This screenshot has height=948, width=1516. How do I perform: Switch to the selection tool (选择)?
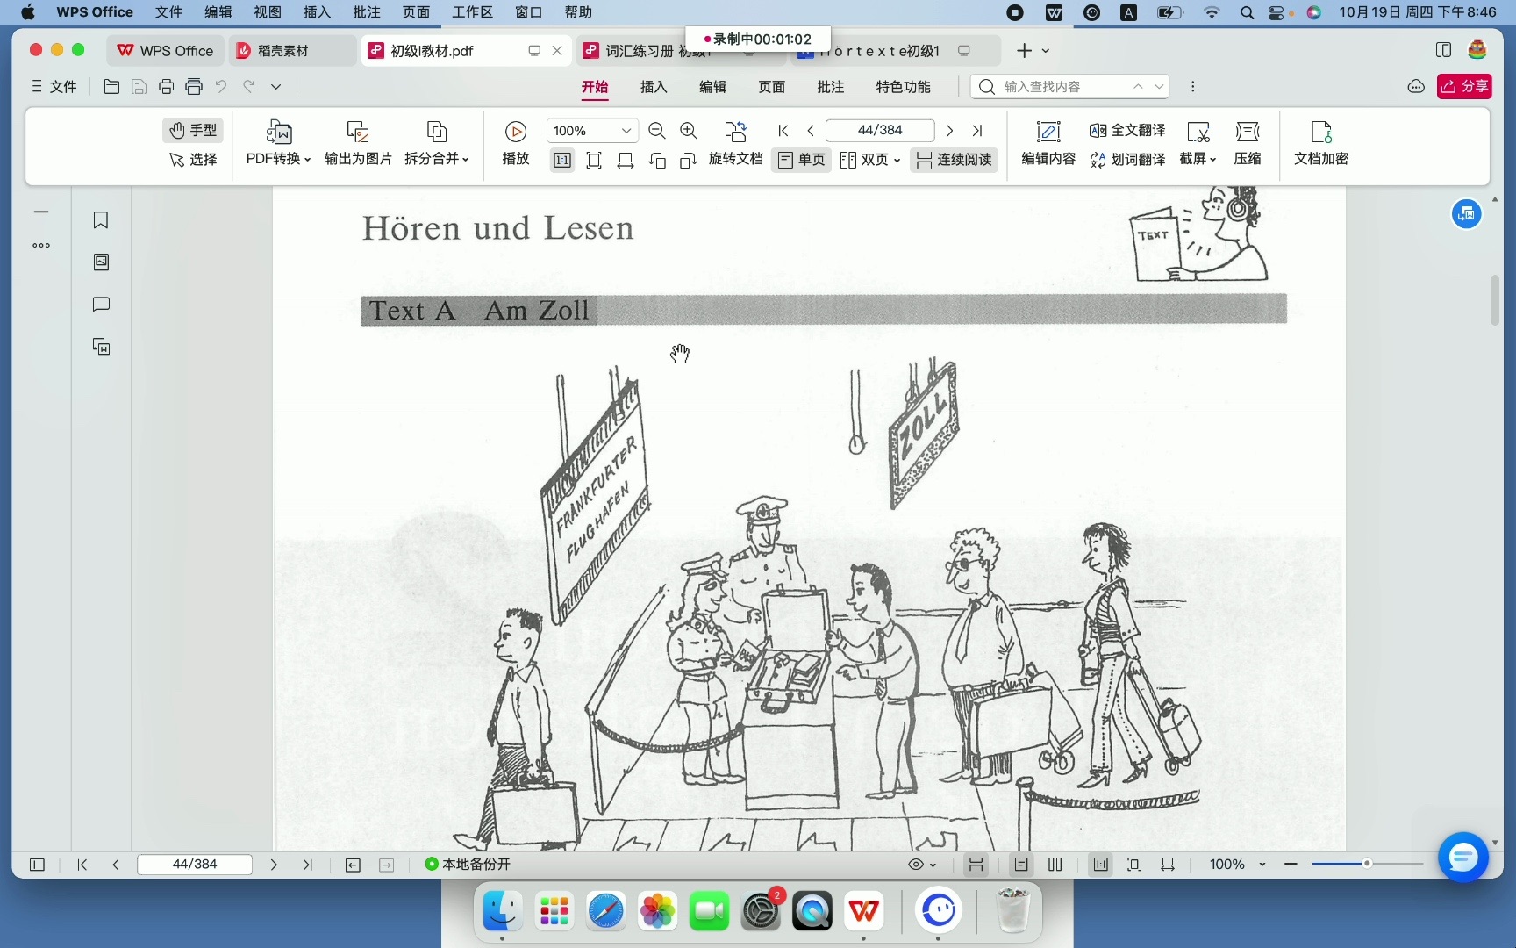[193, 159]
